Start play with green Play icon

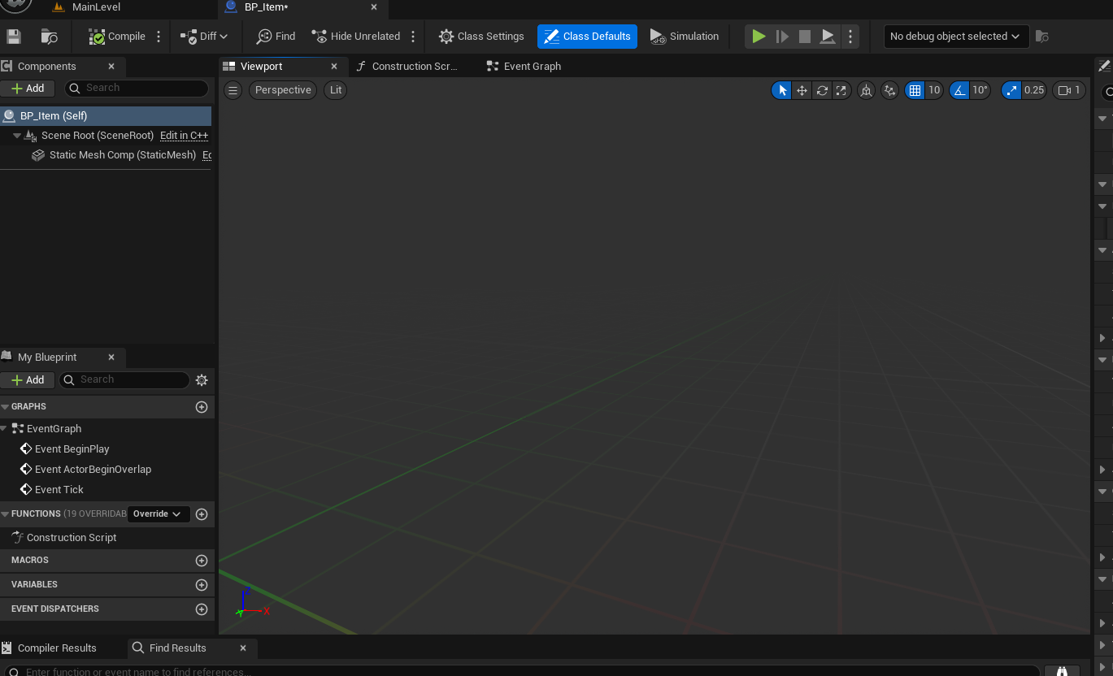point(759,37)
